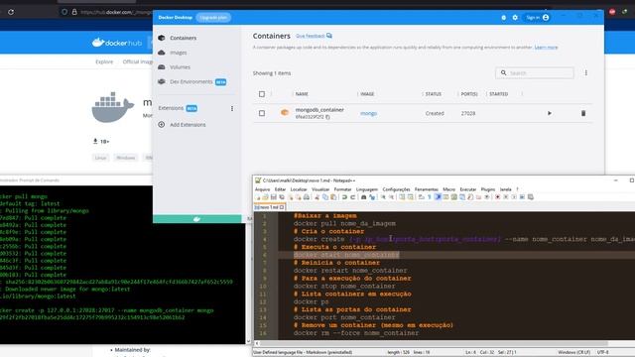Click the Notepad++ Zoom Out icon

coord(391,197)
